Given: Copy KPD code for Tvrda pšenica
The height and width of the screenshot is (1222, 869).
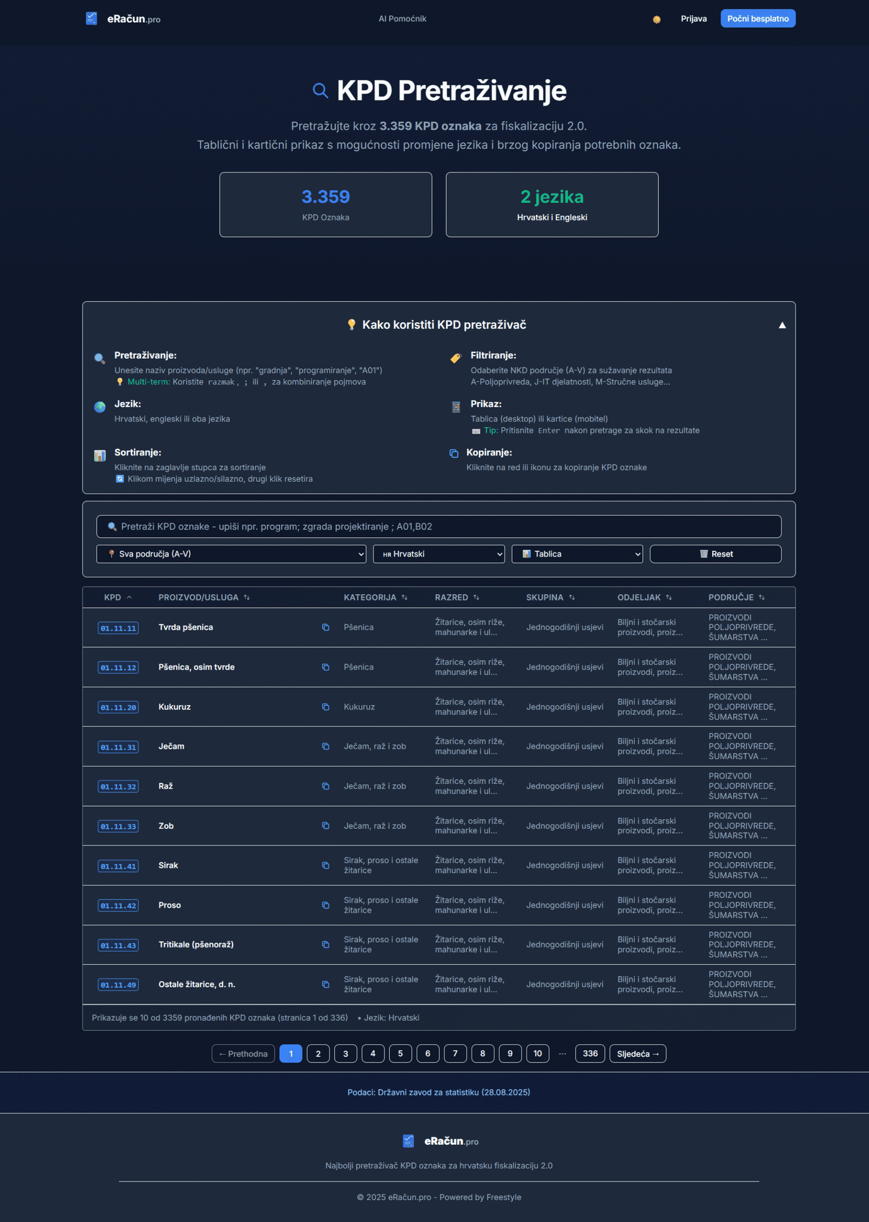Looking at the screenshot, I should pyautogui.click(x=325, y=627).
